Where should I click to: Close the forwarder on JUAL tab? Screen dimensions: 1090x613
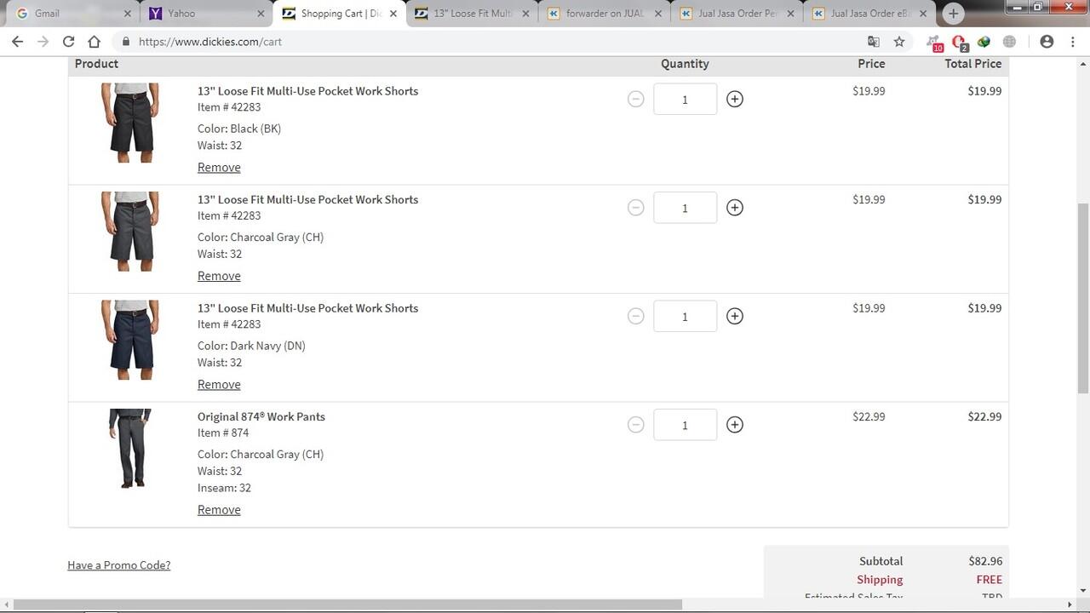point(658,14)
